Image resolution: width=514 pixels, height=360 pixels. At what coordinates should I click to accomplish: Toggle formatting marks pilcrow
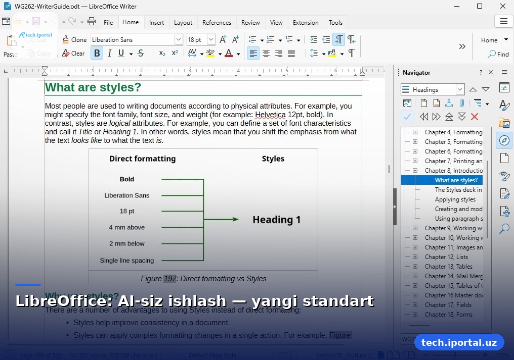(352, 54)
